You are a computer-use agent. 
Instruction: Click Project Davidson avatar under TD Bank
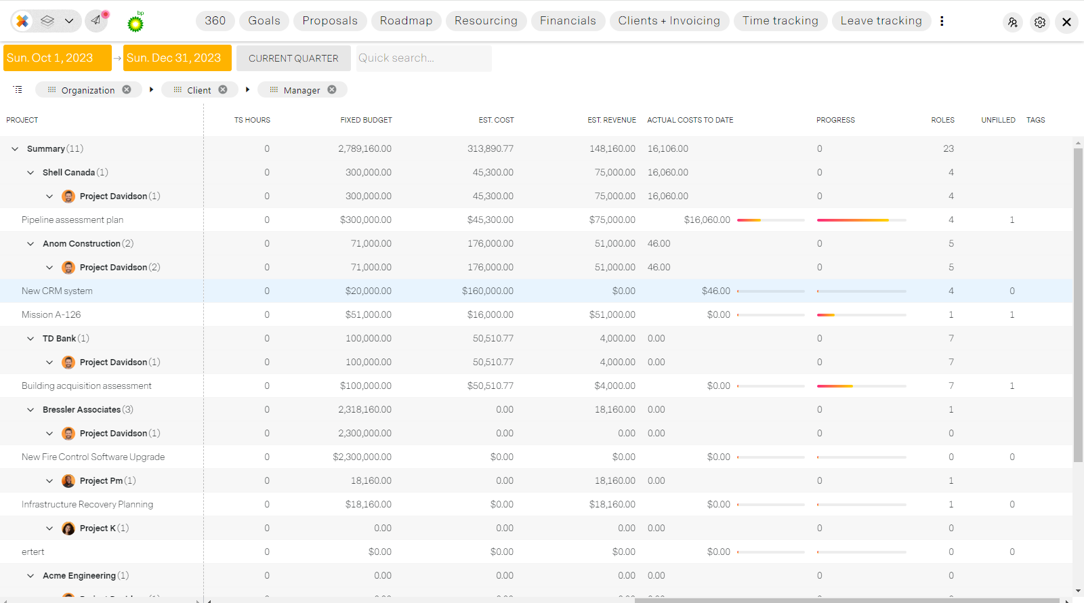68,362
